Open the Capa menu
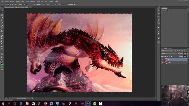189x106 pixels. [23, 1]
